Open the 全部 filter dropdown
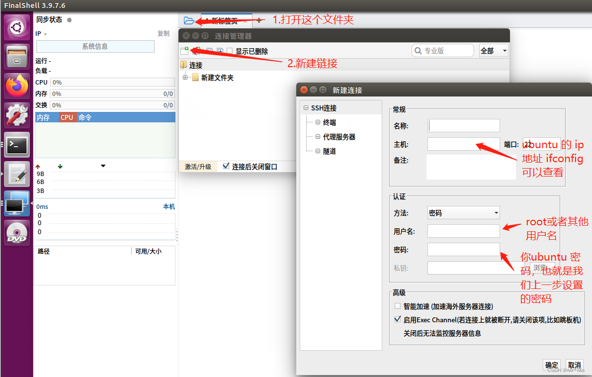This screenshot has height=377, width=592. coord(494,51)
